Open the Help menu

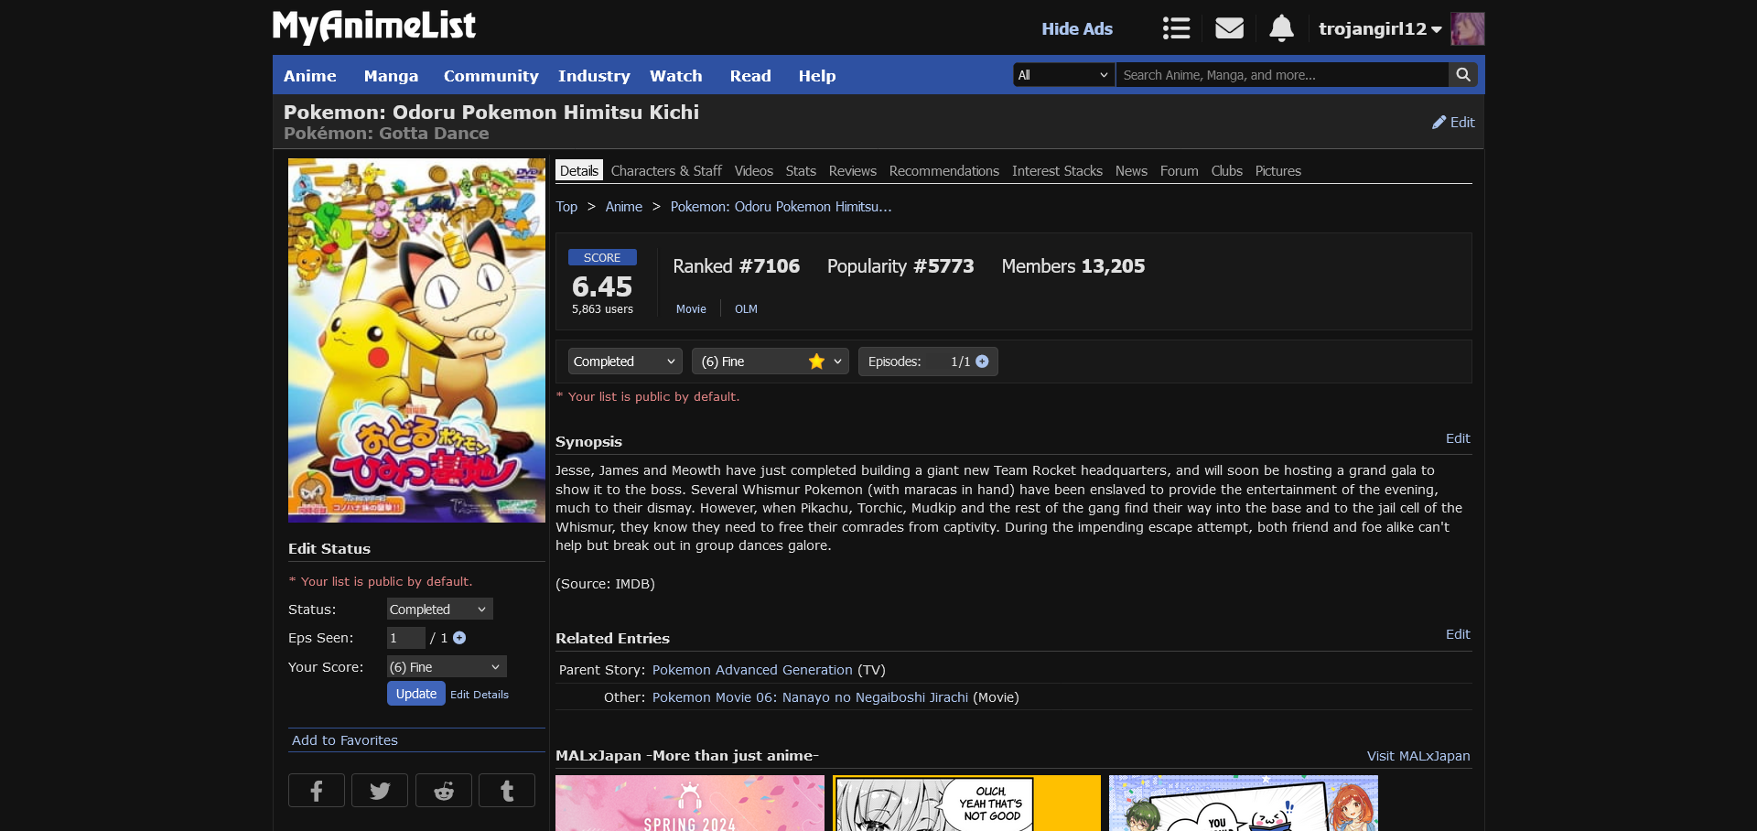817,76
